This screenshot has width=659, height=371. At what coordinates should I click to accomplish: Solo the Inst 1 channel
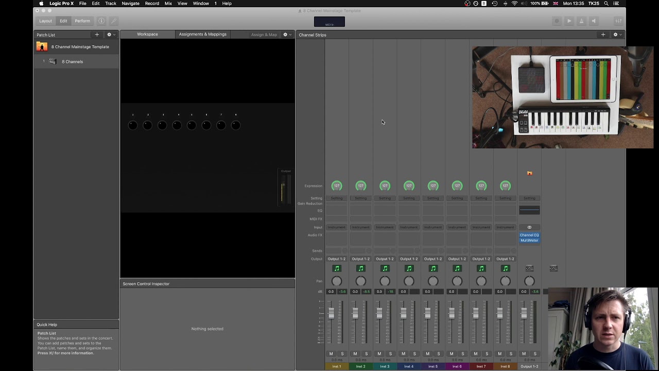click(x=342, y=354)
